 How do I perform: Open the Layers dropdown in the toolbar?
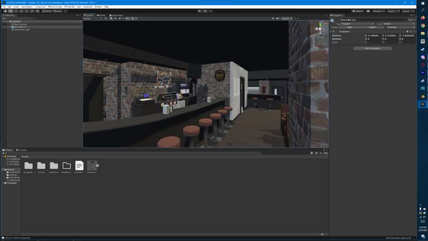(x=392, y=11)
